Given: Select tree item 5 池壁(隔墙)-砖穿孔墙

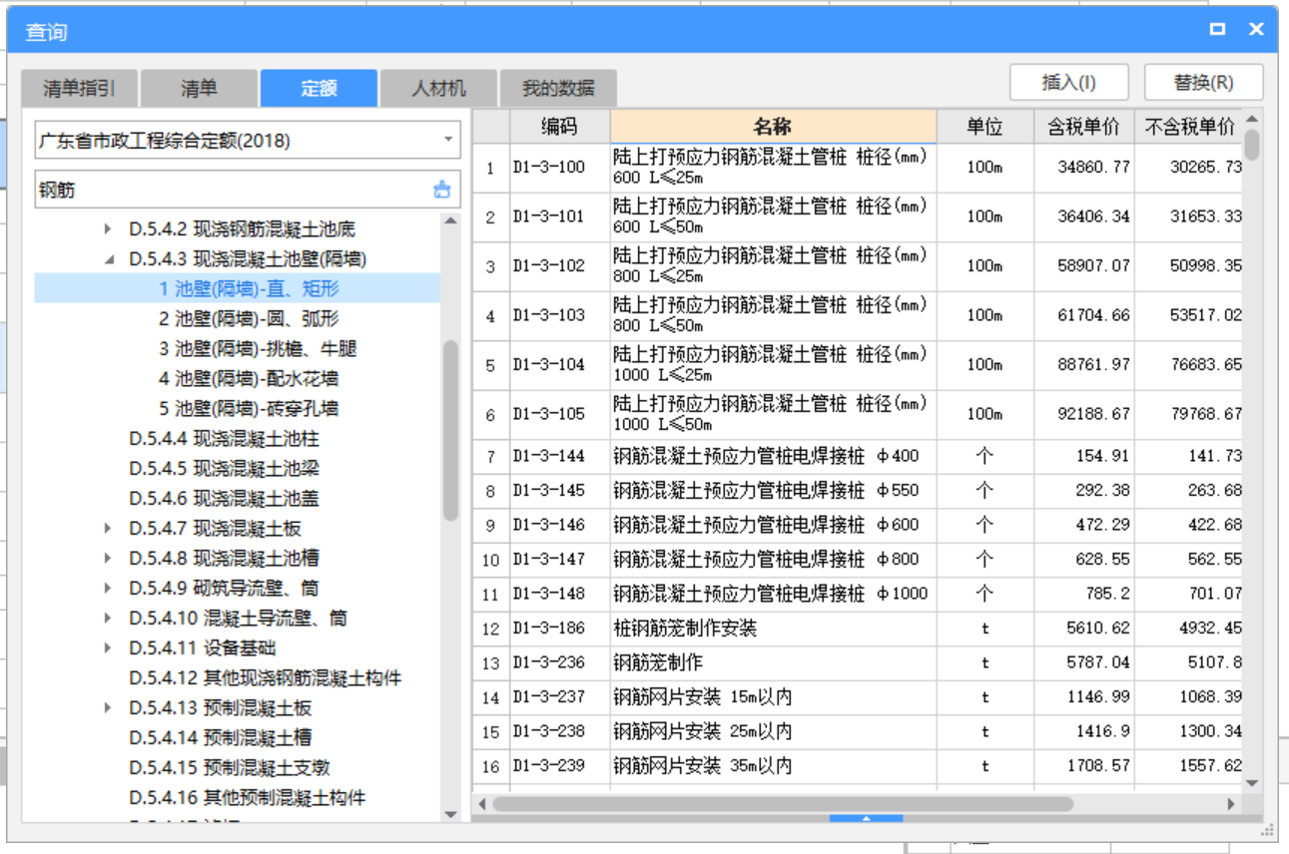Looking at the screenshot, I should (249, 409).
